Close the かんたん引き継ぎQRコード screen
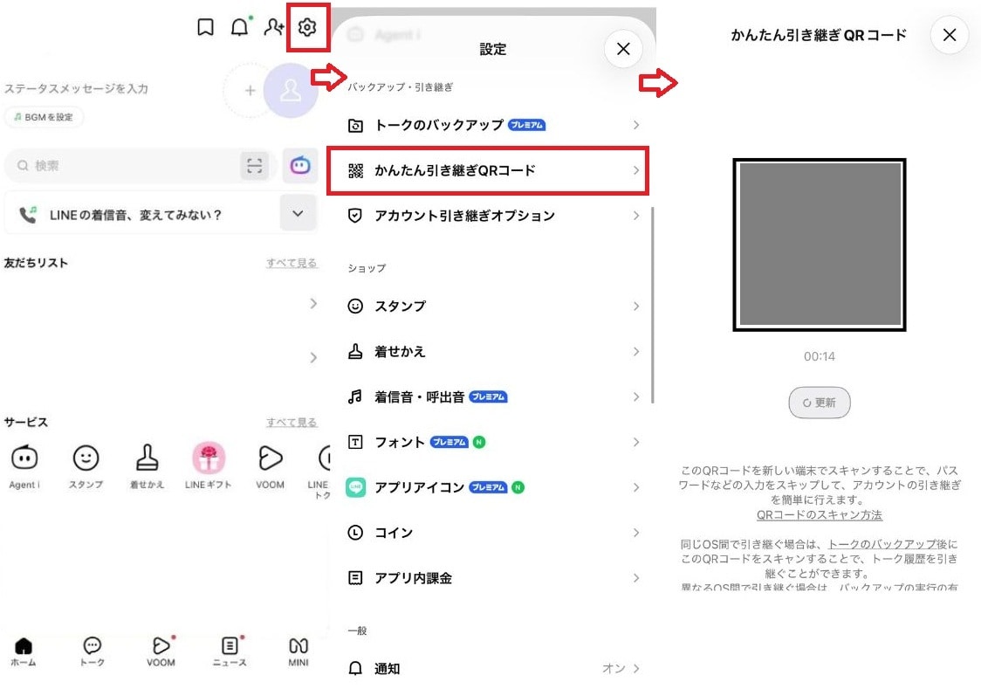981x689 pixels. click(949, 35)
